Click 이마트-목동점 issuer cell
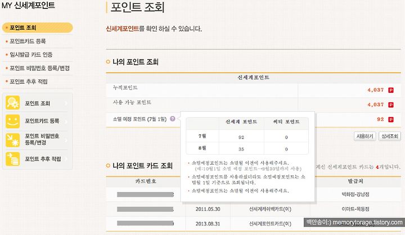Image resolution: width=405 pixels, height=235 pixels. (355, 209)
